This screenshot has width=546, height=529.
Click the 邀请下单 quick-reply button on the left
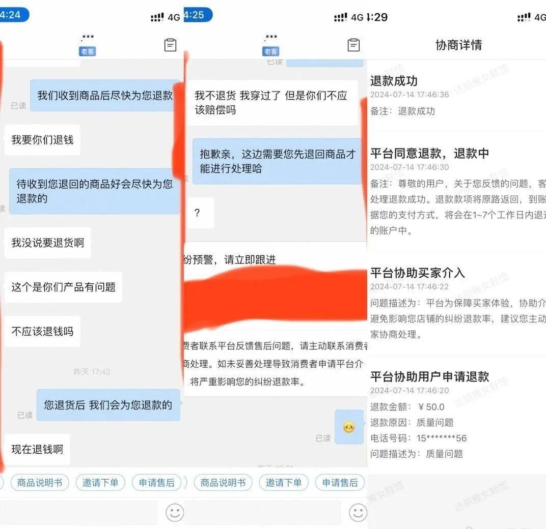point(100,482)
